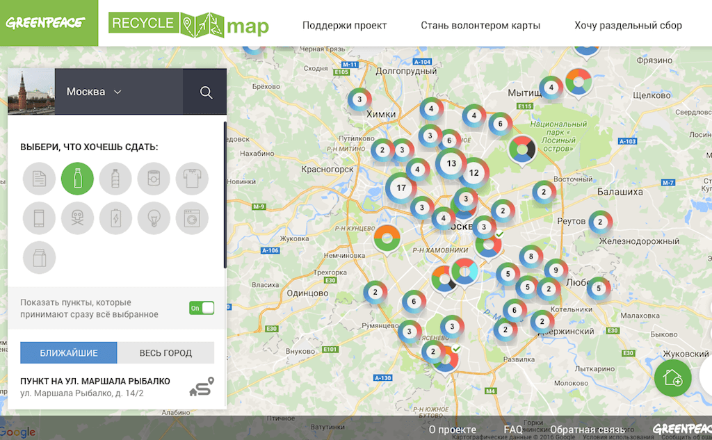The height and width of the screenshot is (440, 712).
Task: Click the search magnifier icon
Action: click(206, 91)
